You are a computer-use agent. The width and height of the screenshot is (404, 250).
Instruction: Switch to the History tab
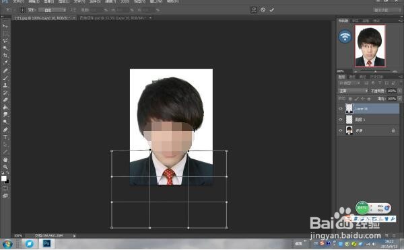[376, 77]
